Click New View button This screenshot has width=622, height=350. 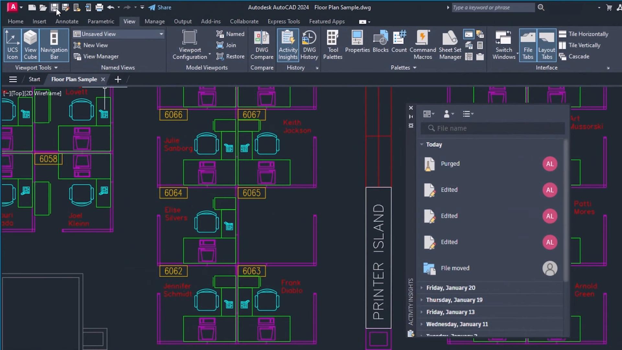click(x=91, y=45)
